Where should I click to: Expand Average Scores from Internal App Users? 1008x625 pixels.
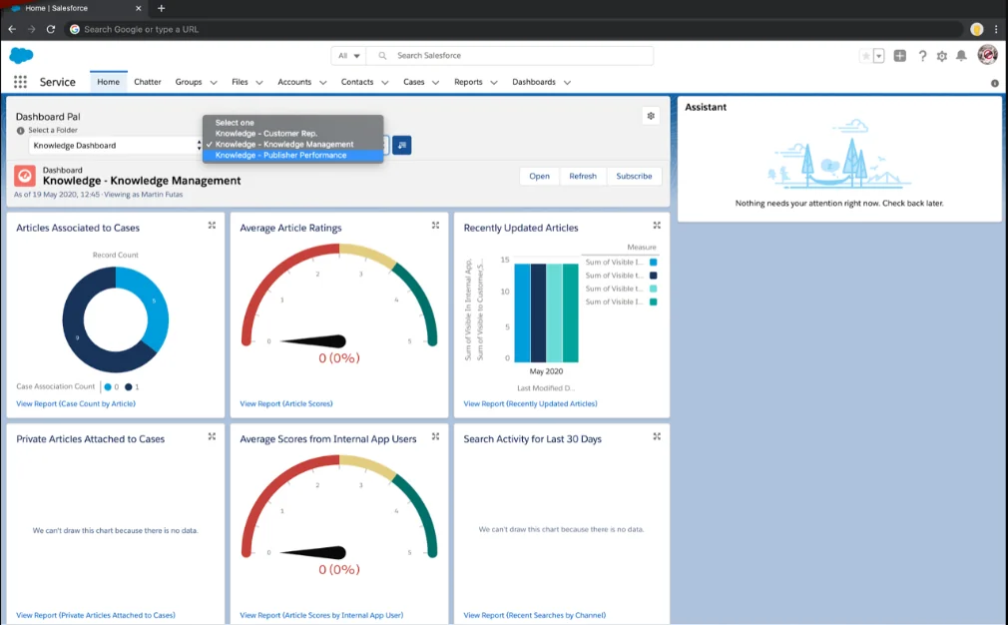click(x=435, y=436)
